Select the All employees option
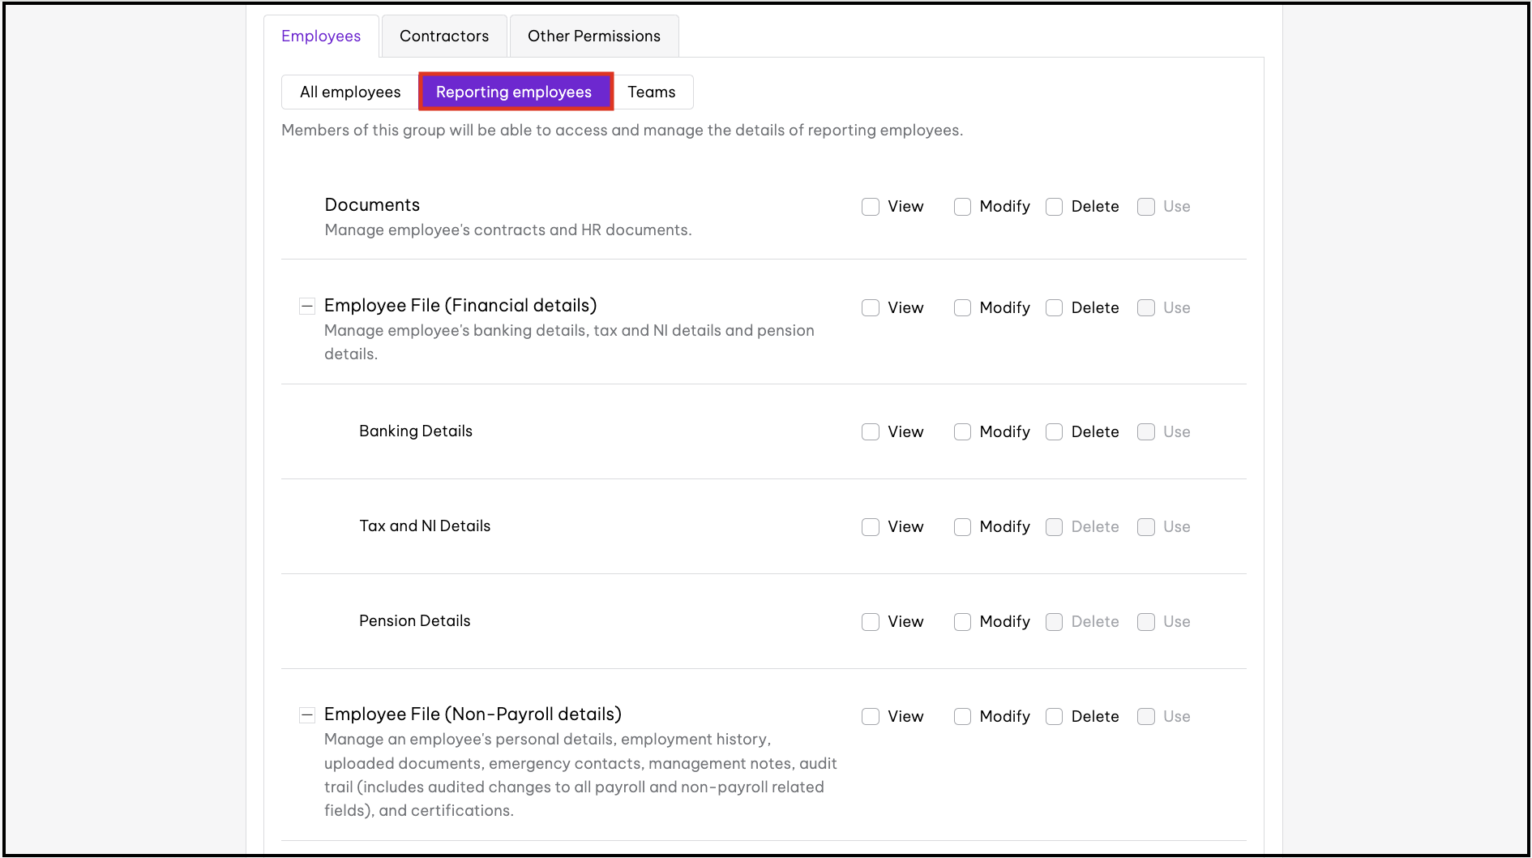1532x858 pixels. point(350,92)
